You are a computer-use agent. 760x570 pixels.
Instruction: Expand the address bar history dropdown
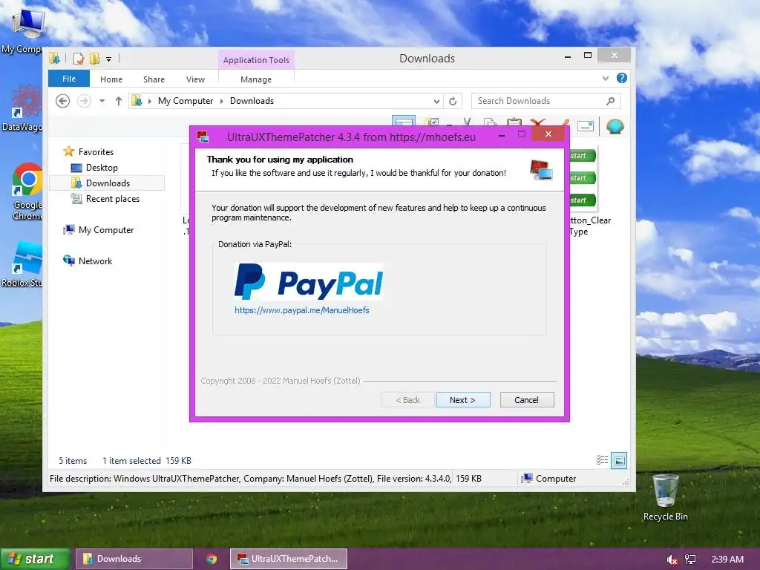(436, 101)
